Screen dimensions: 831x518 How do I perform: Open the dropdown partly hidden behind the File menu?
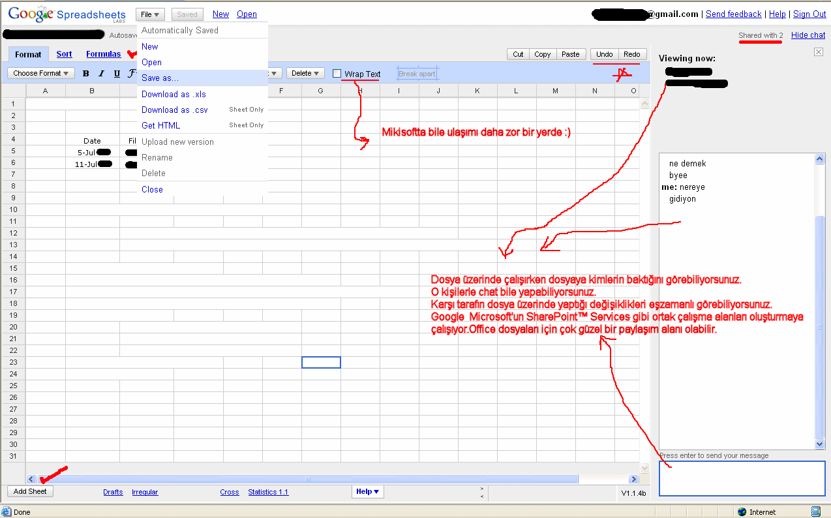coord(275,74)
